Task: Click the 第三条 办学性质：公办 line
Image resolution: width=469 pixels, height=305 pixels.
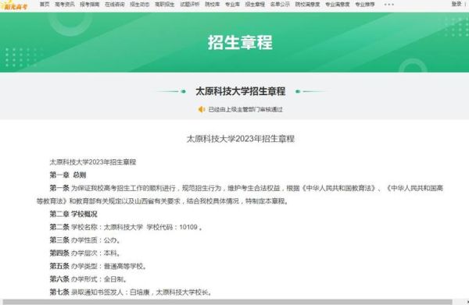Action: (85, 240)
